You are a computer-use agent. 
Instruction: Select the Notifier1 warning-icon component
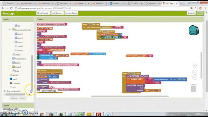pyautogui.click(x=15, y=75)
